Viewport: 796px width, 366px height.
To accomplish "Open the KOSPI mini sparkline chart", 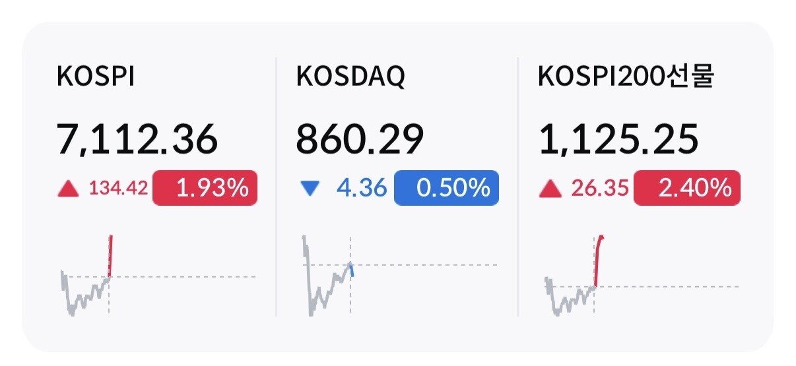I will coord(158,276).
